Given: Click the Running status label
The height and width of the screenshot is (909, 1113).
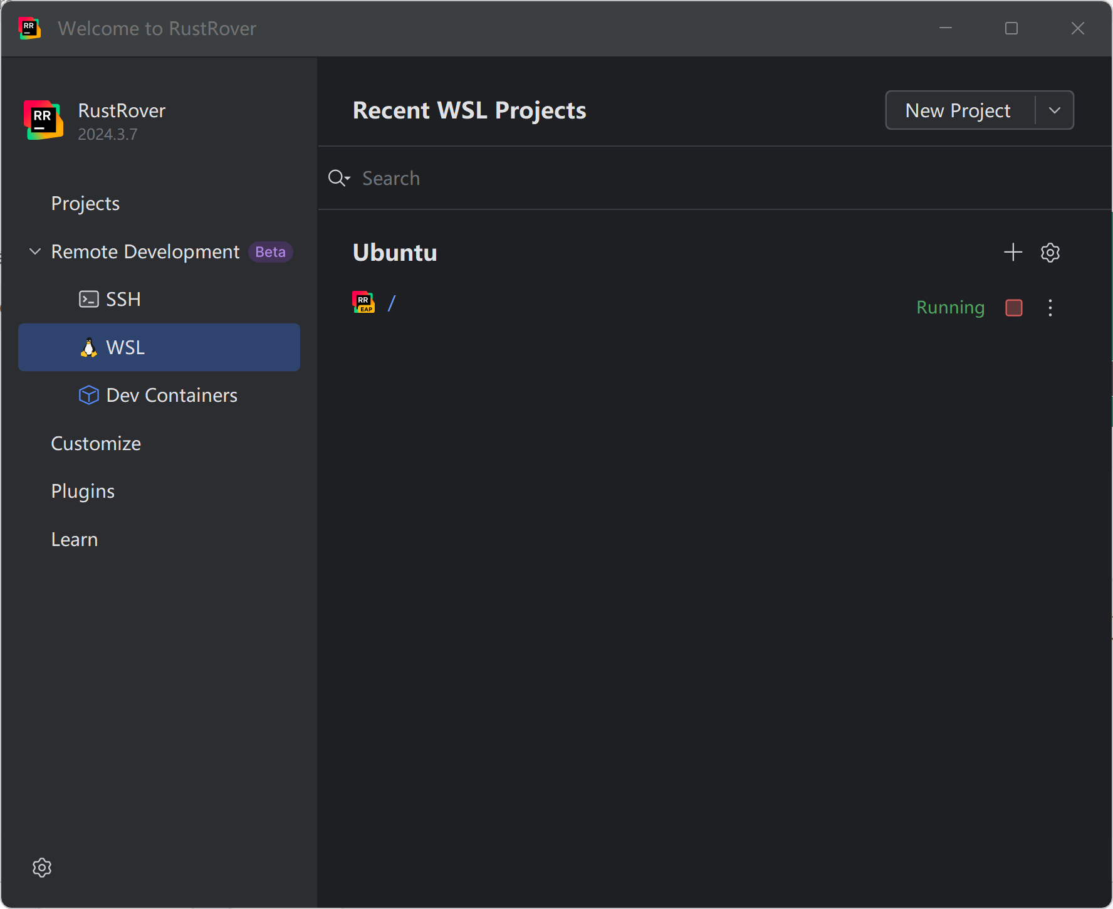Looking at the screenshot, I should pos(950,307).
